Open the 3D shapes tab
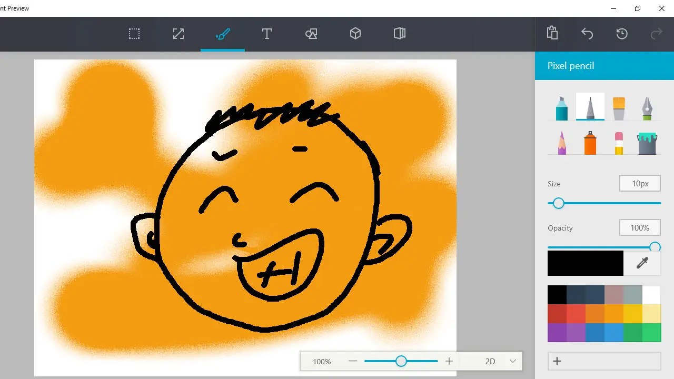This screenshot has width=674, height=379. point(355,34)
